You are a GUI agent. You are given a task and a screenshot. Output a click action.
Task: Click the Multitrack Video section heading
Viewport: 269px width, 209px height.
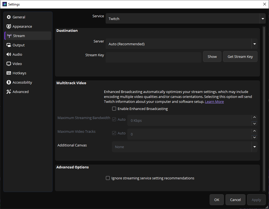(x=71, y=83)
